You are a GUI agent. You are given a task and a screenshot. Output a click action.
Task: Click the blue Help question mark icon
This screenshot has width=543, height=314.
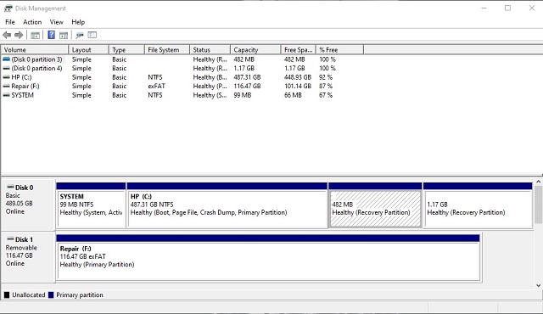[51, 35]
